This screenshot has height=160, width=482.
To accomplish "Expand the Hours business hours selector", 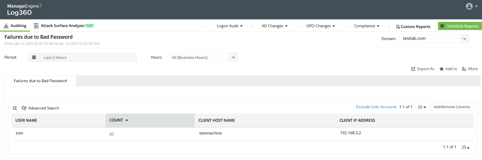I will pos(233,57).
